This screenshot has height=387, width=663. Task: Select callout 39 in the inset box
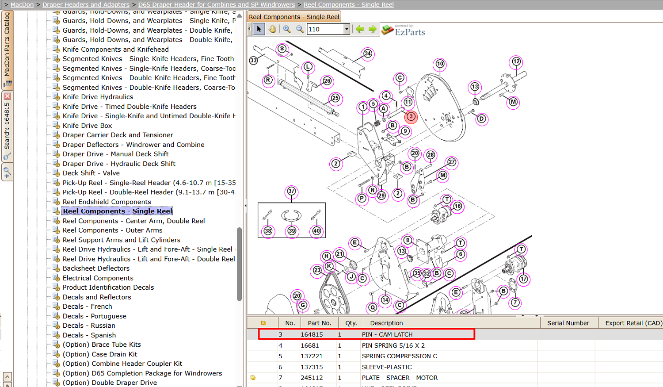pyautogui.click(x=292, y=230)
